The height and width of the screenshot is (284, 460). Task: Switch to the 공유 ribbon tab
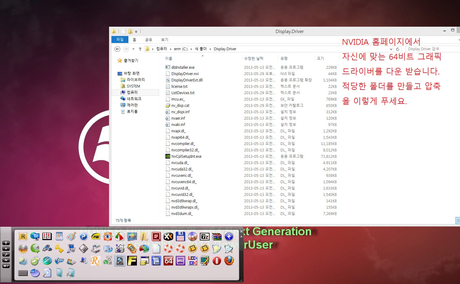click(x=149, y=40)
